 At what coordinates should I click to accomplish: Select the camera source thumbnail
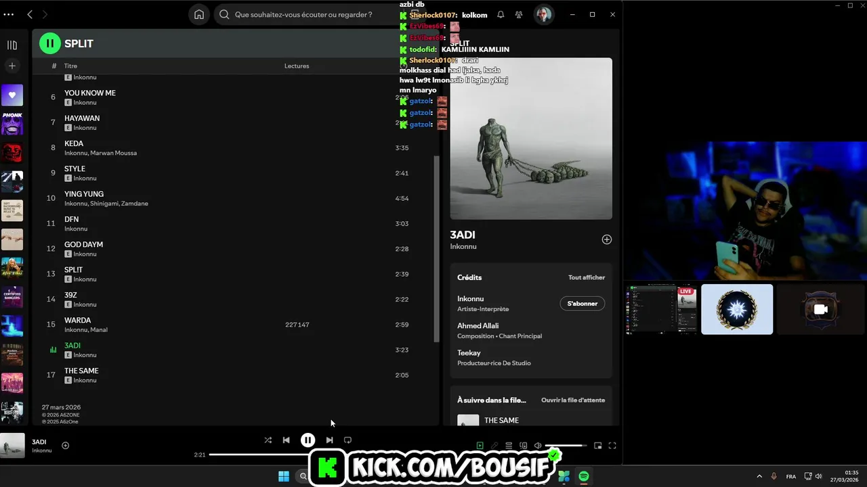pos(820,309)
